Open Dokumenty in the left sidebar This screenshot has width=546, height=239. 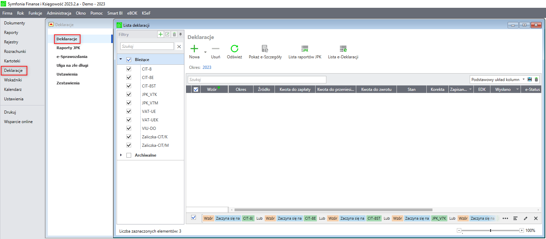(15, 23)
